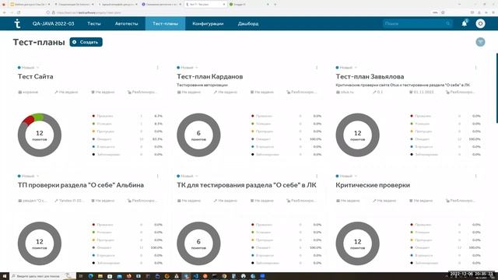Open the notifications bell
This screenshot has height=280, width=498.
click(x=465, y=23)
